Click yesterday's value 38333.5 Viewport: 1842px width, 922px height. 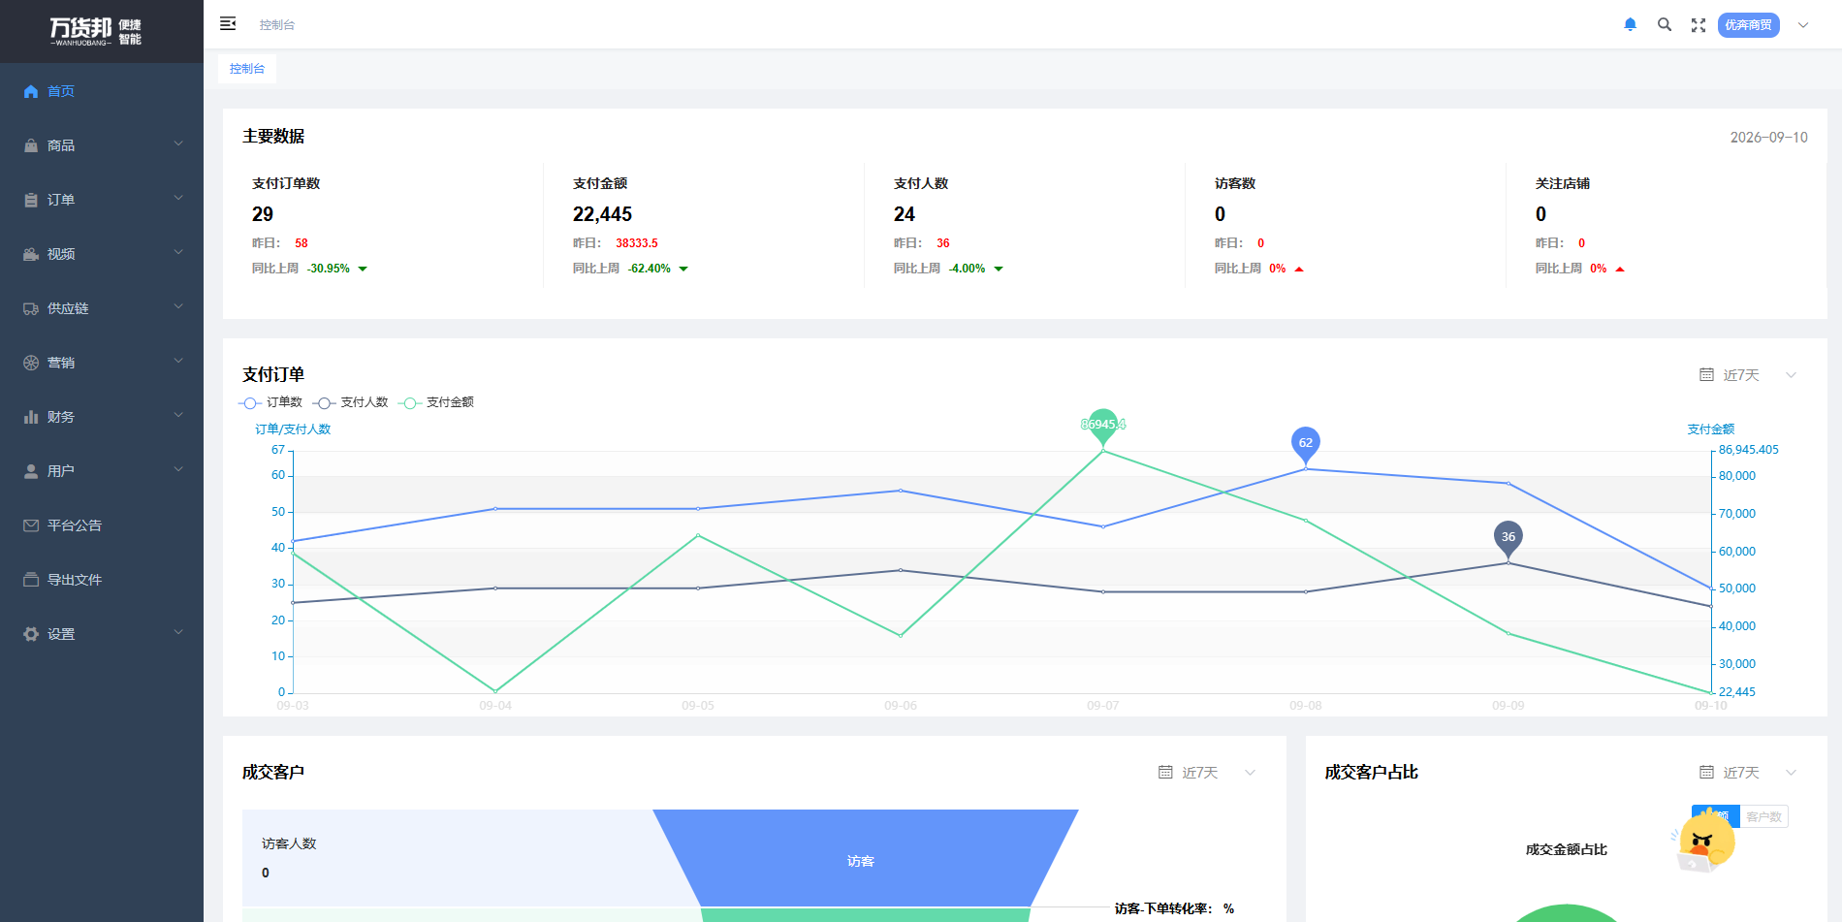point(637,243)
